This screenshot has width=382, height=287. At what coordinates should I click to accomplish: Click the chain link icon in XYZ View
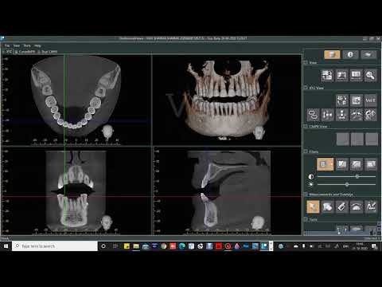[x=313, y=115]
